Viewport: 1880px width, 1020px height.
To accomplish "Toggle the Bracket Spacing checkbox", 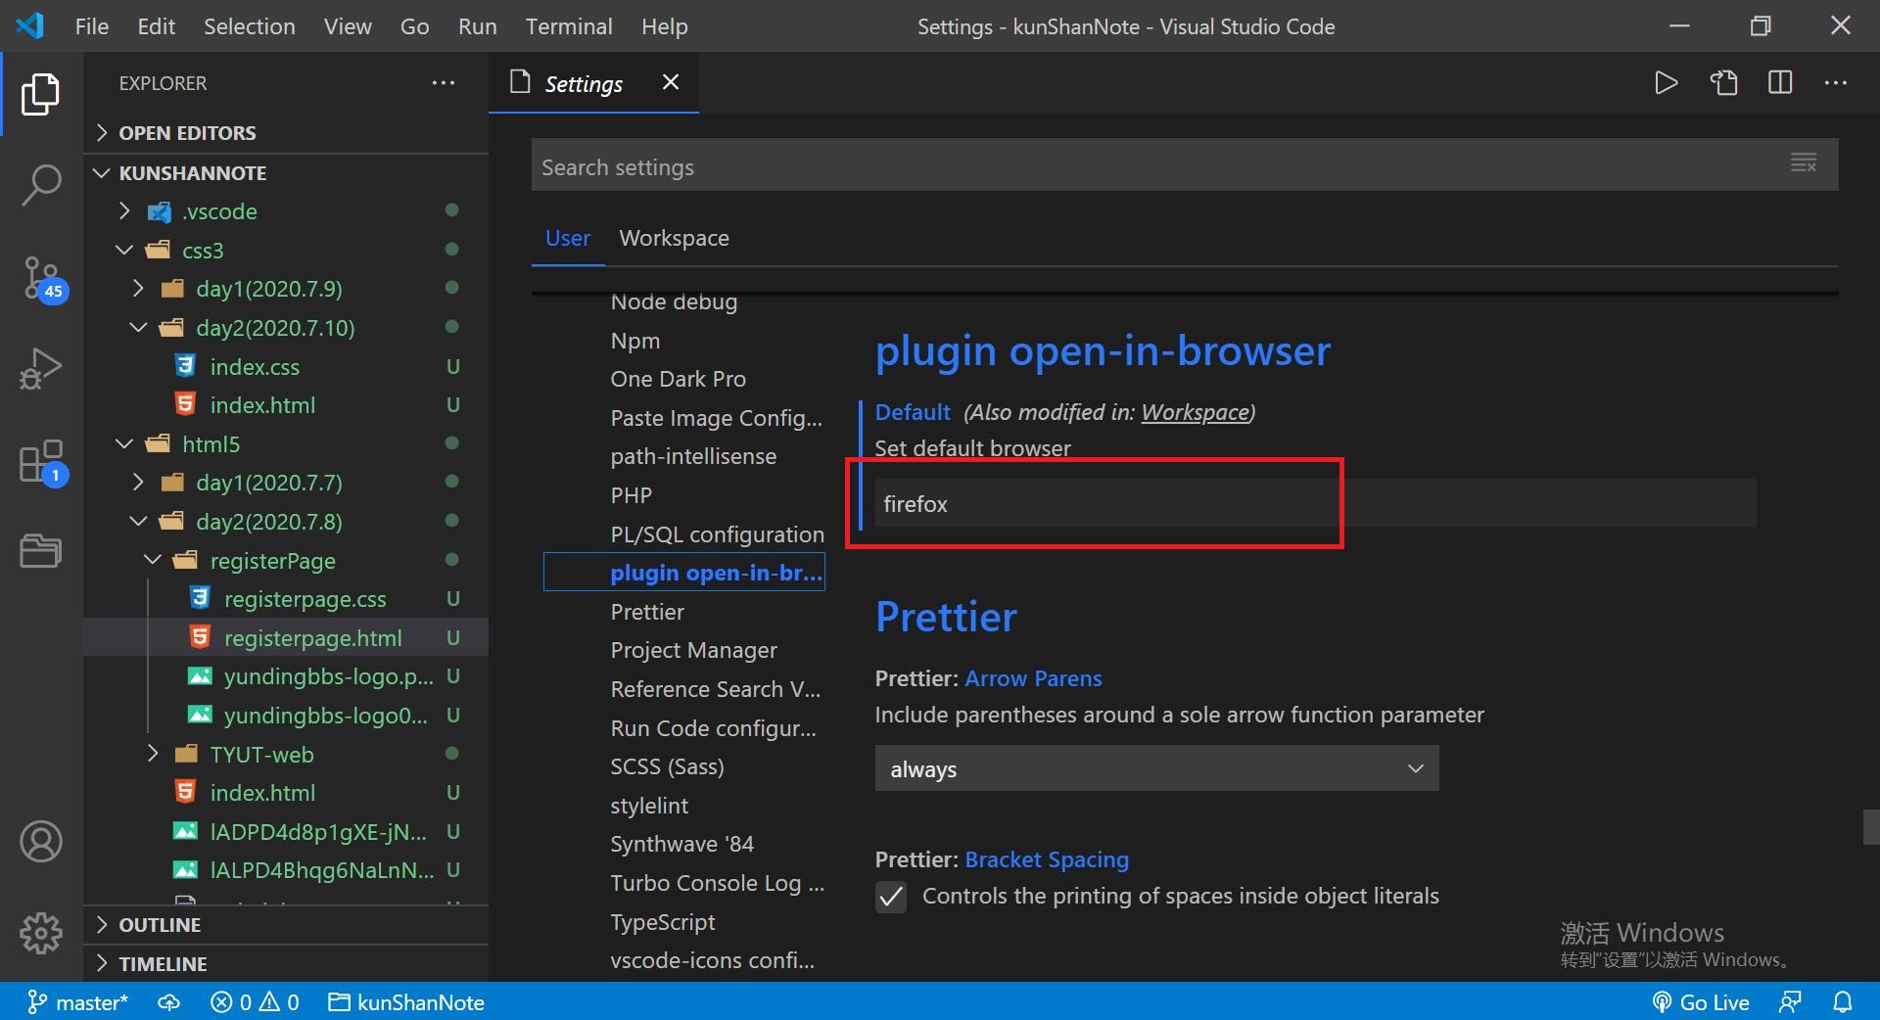I will click(892, 896).
